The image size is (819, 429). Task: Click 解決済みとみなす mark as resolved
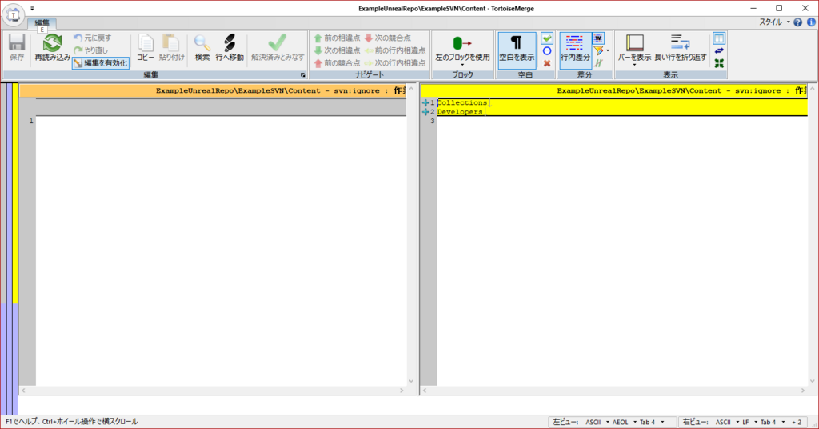click(x=278, y=48)
